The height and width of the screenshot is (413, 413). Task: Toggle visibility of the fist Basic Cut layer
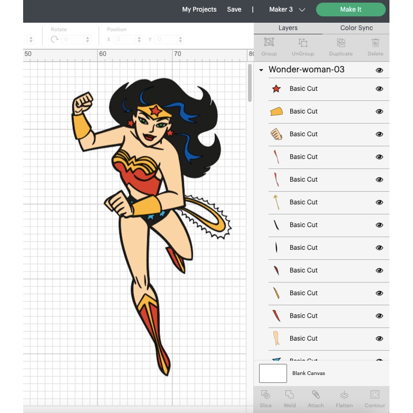point(380,134)
